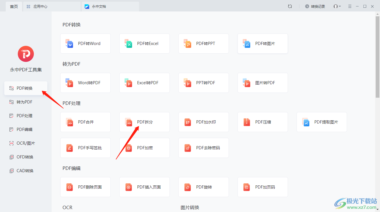Switch to the 应用中心 tab
Image resolution: width=380 pixels, height=212 pixels.
[52, 6]
